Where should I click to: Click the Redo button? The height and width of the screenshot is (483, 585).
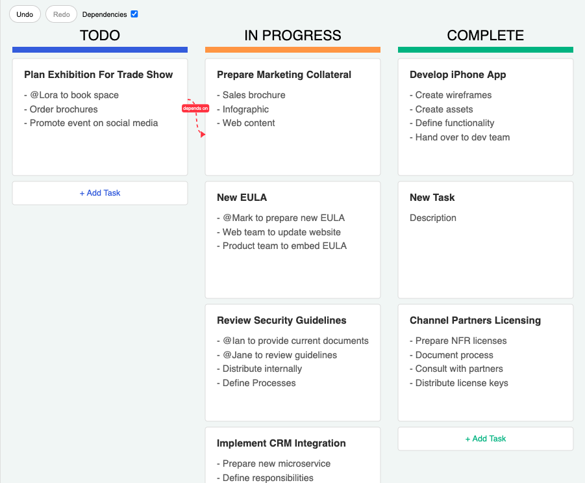coord(61,14)
